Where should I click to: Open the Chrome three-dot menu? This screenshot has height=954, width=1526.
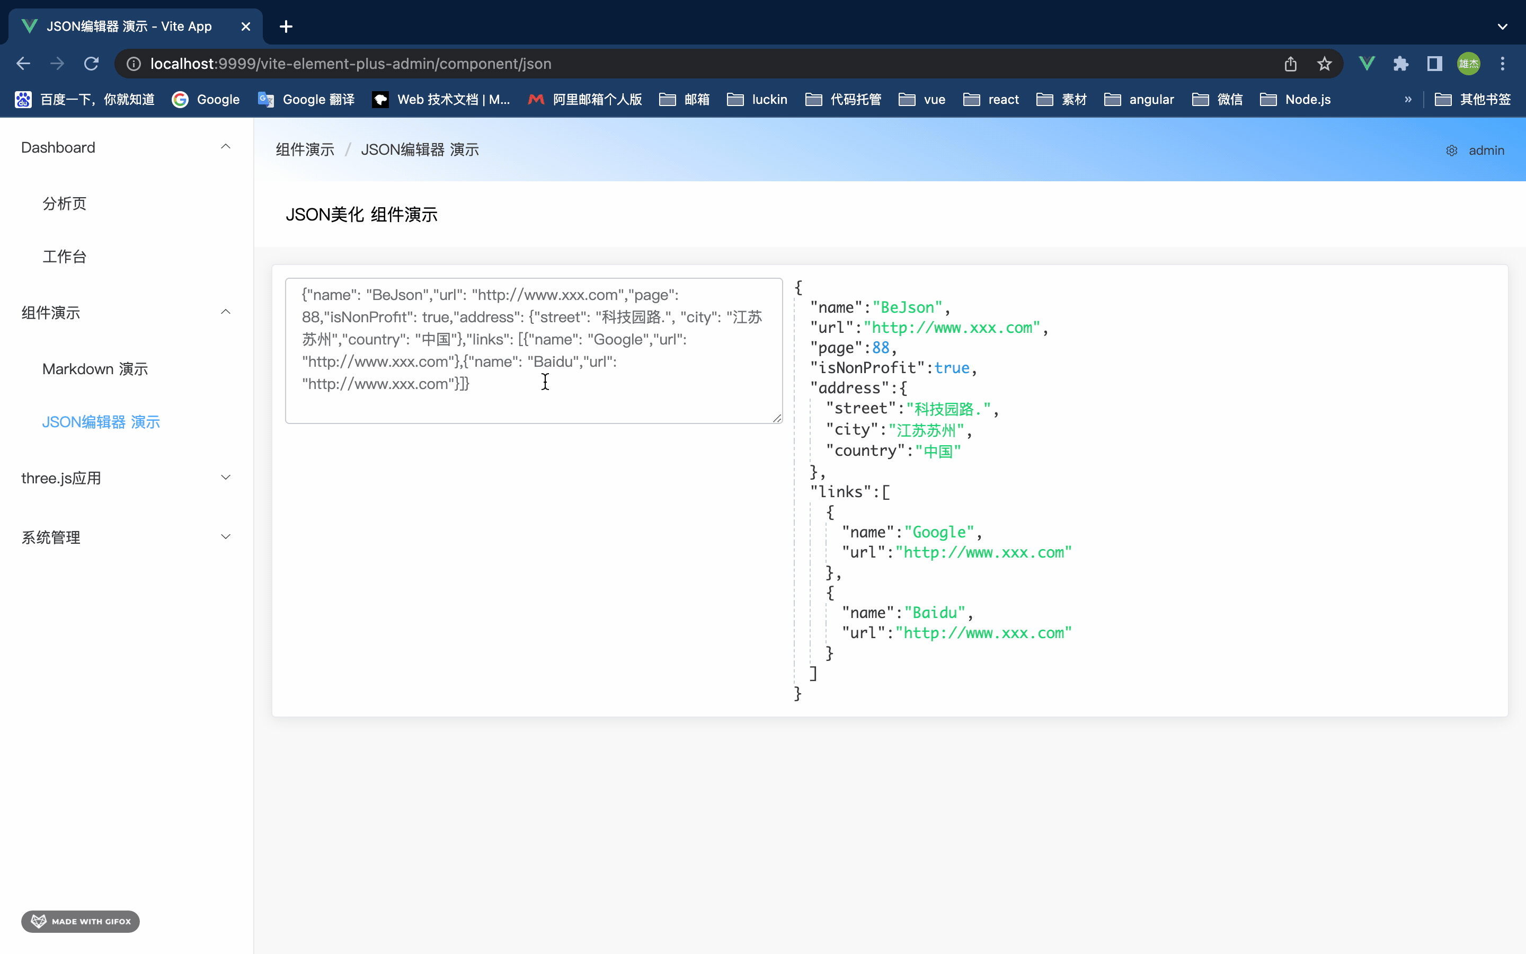(x=1503, y=64)
